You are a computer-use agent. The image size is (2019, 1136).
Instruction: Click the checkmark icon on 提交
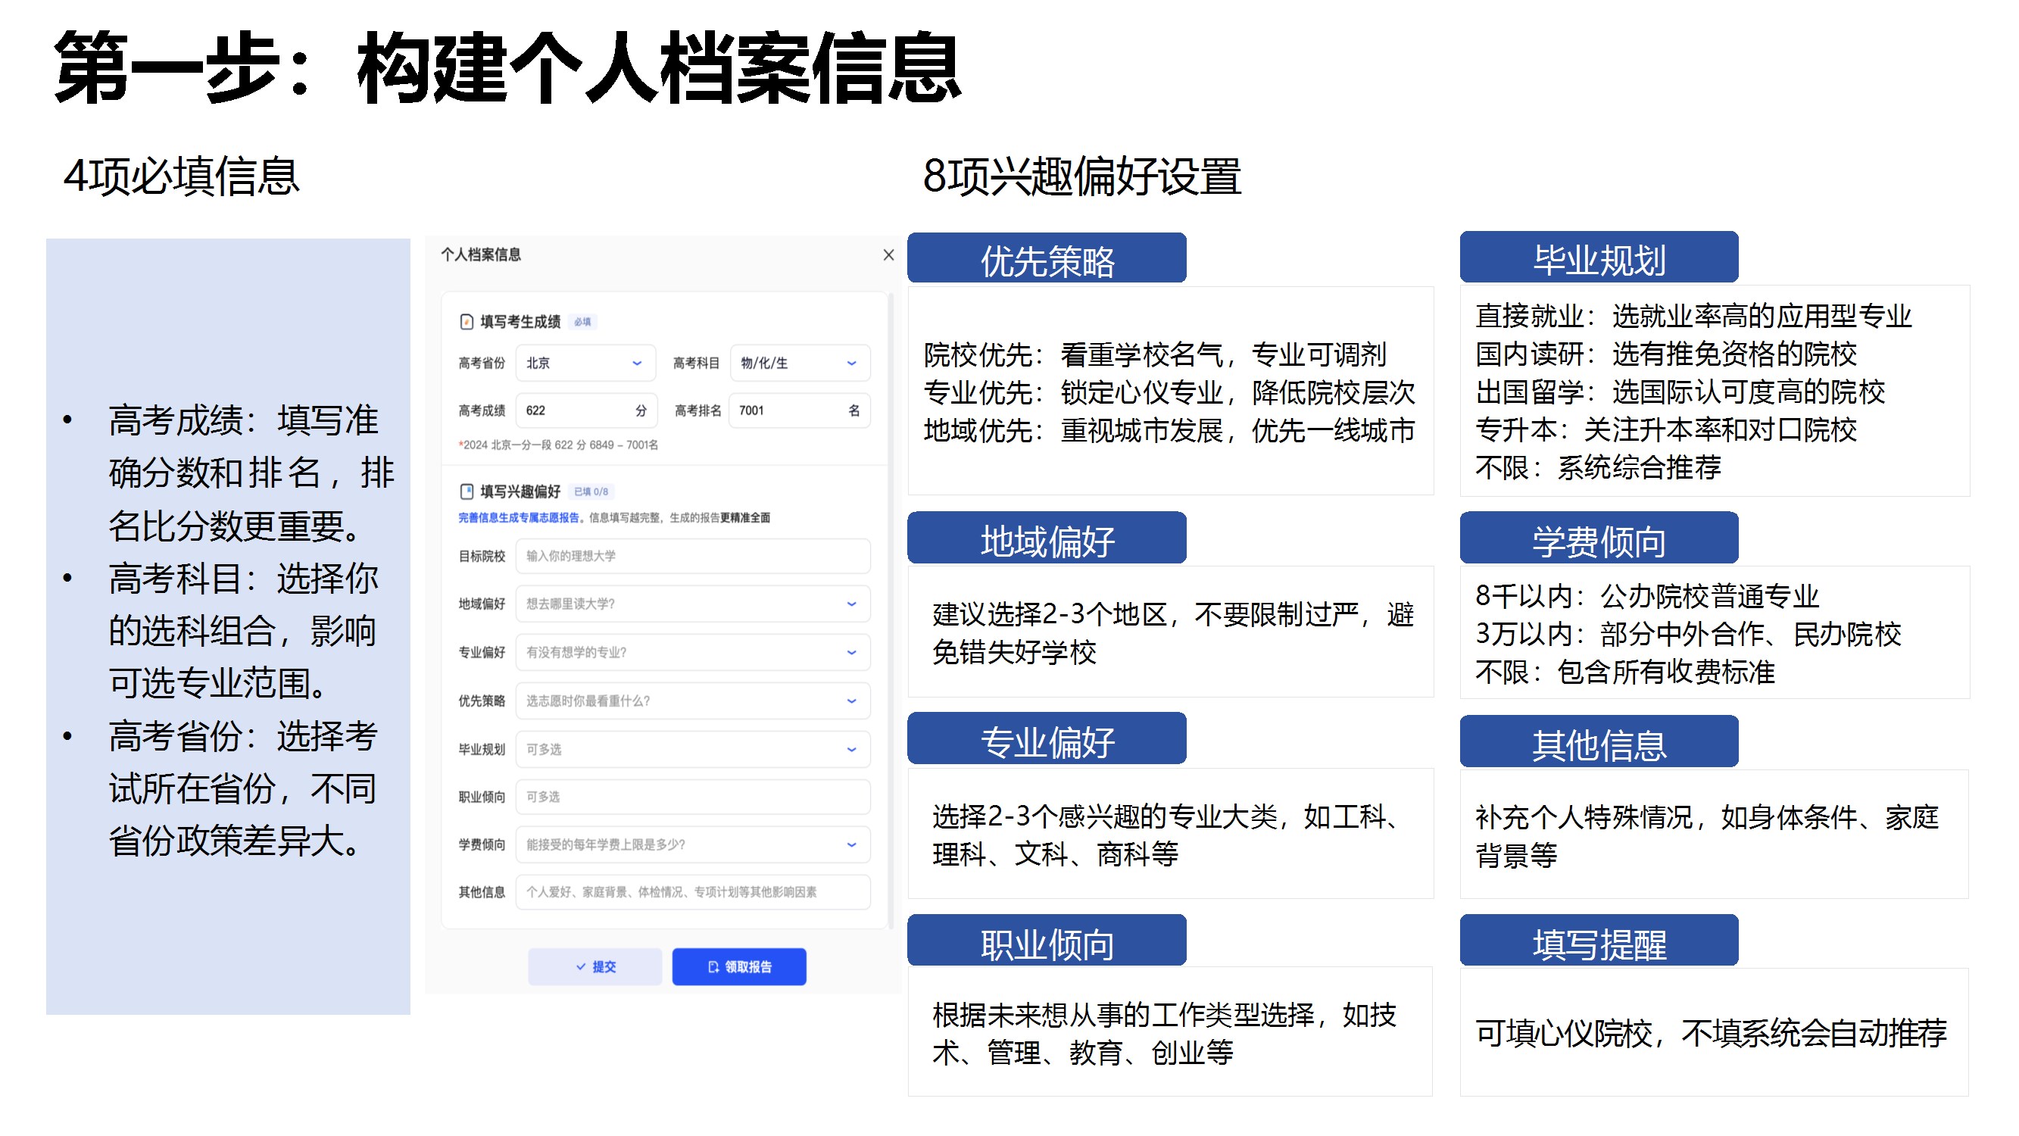point(581,966)
